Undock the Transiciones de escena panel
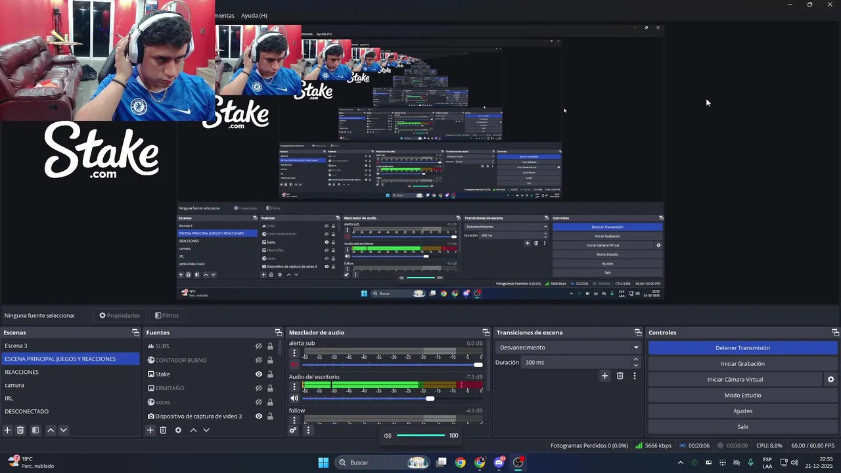 (637, 332)
